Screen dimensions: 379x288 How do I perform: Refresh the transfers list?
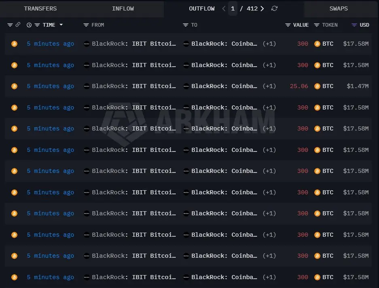[x=274, y=9]
